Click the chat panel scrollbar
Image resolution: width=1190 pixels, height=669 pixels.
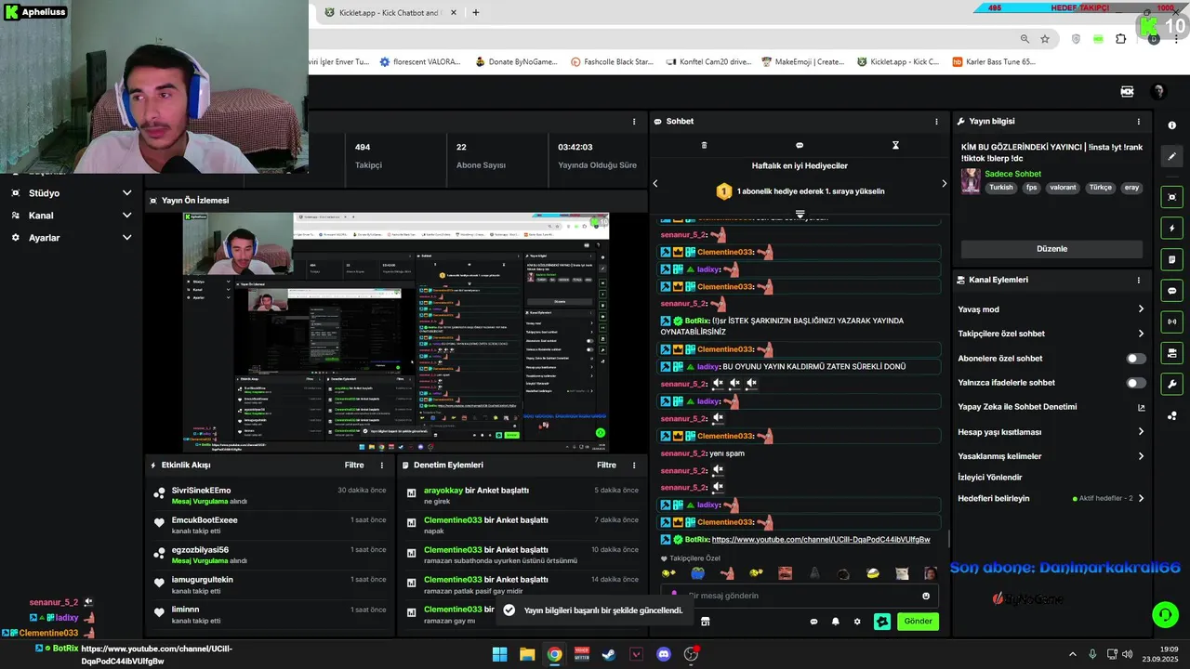[x=948, y=537]
